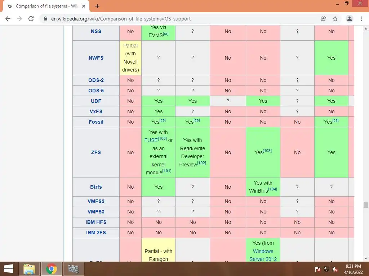Open the clock showing 9:31 PM
369x276 pixels.
pos(353,266)
